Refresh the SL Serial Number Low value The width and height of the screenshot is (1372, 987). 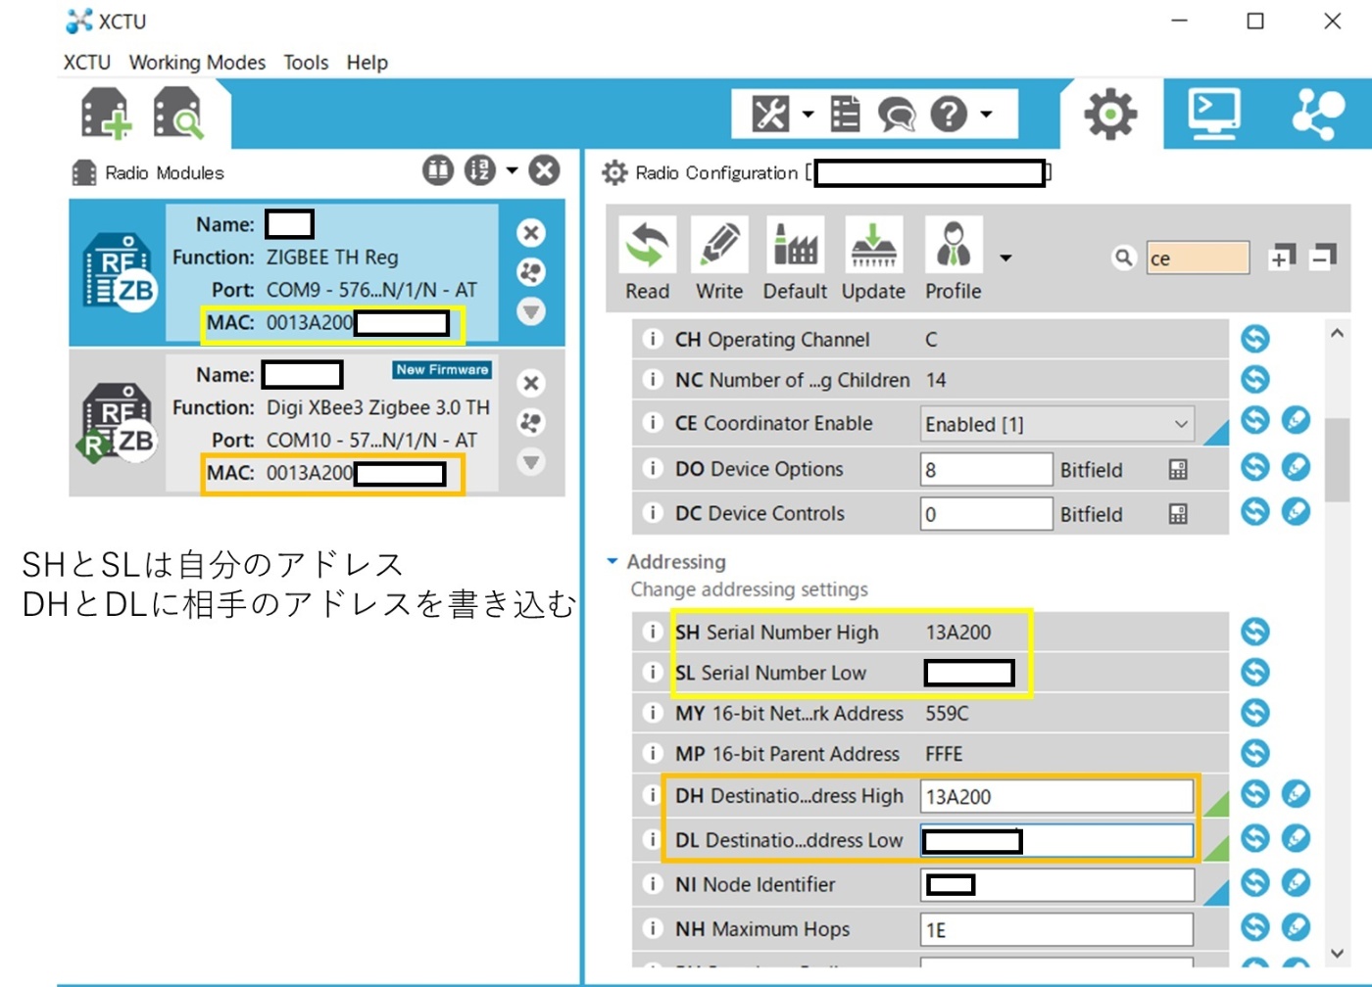click(1255, 672)
